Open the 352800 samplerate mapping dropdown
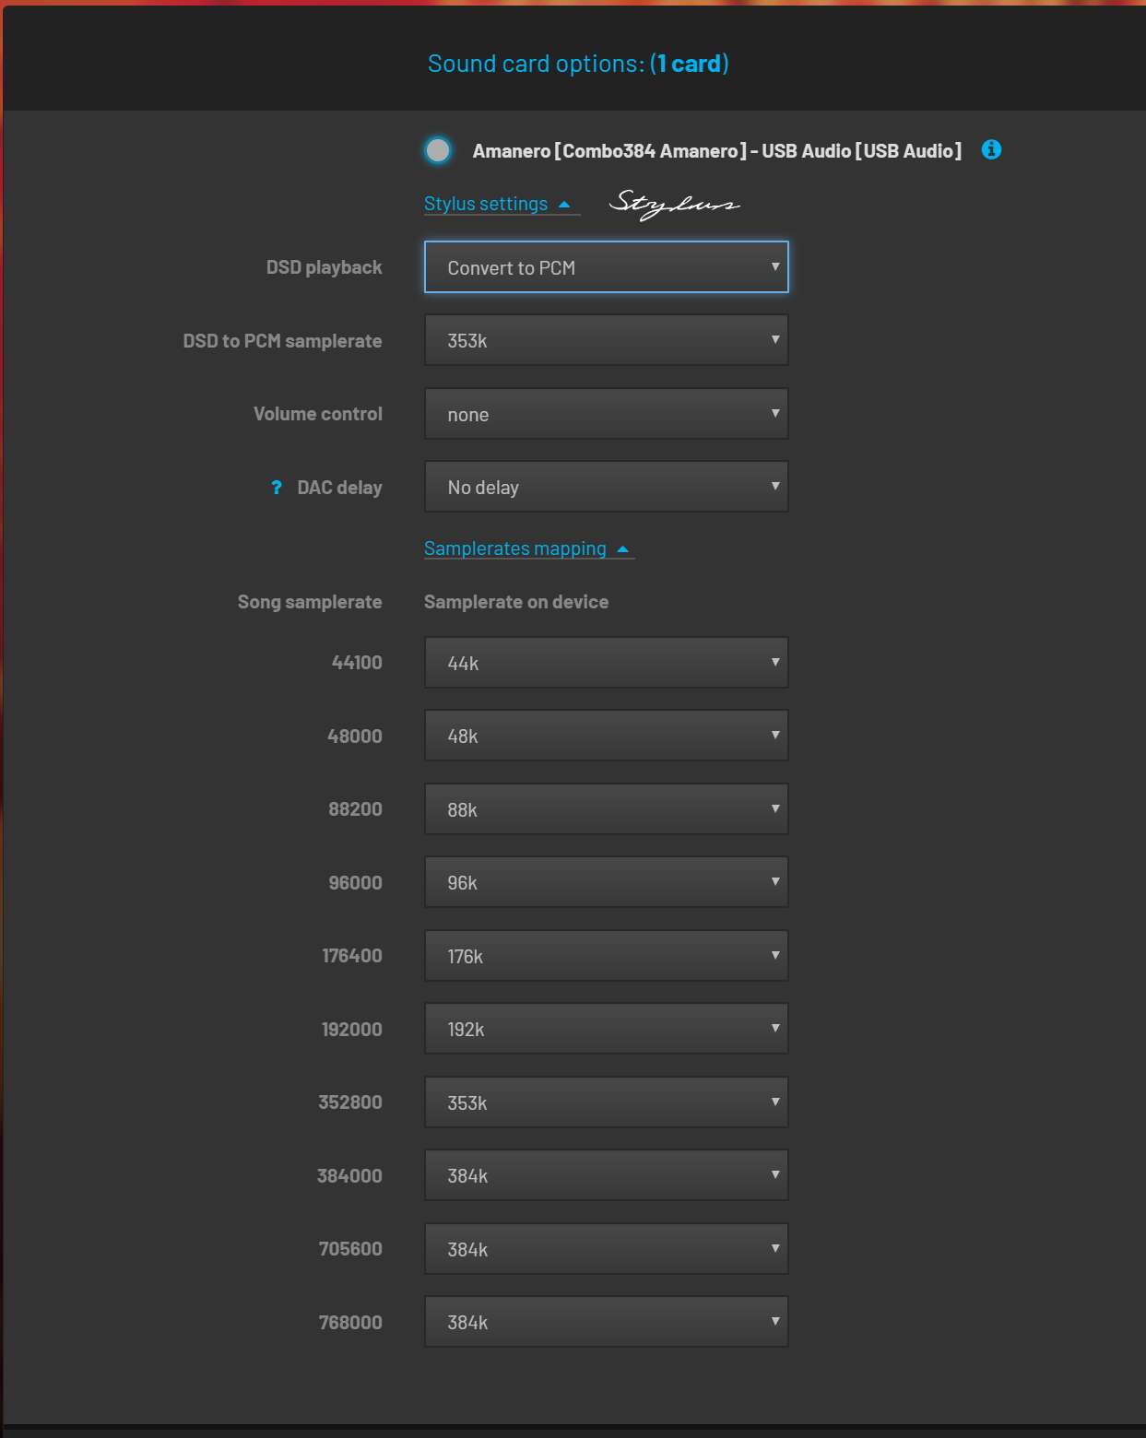This screenshot has height=1438, width=1146. [606, 1102]
